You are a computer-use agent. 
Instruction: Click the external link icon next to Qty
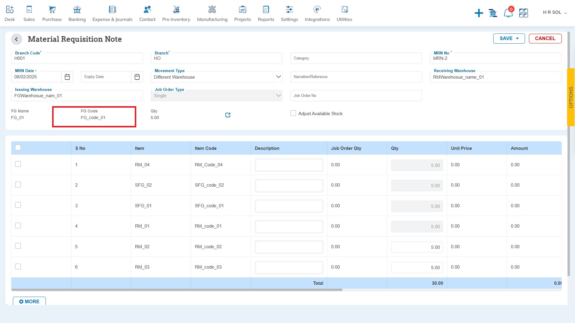coord(227,115)
